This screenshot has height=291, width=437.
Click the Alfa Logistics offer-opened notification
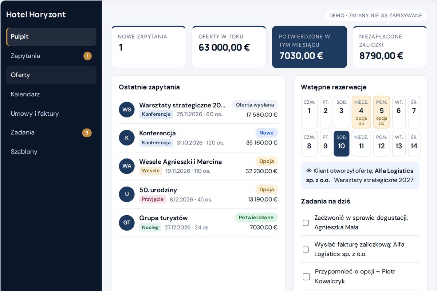point(360,175)
